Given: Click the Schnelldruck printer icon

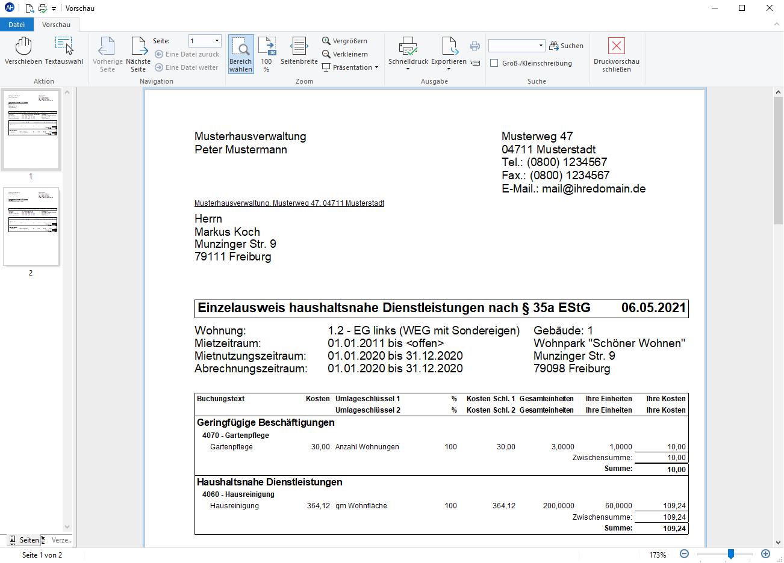Looking at the screenshot, I should pyautogui.click(x=408, y=47).
